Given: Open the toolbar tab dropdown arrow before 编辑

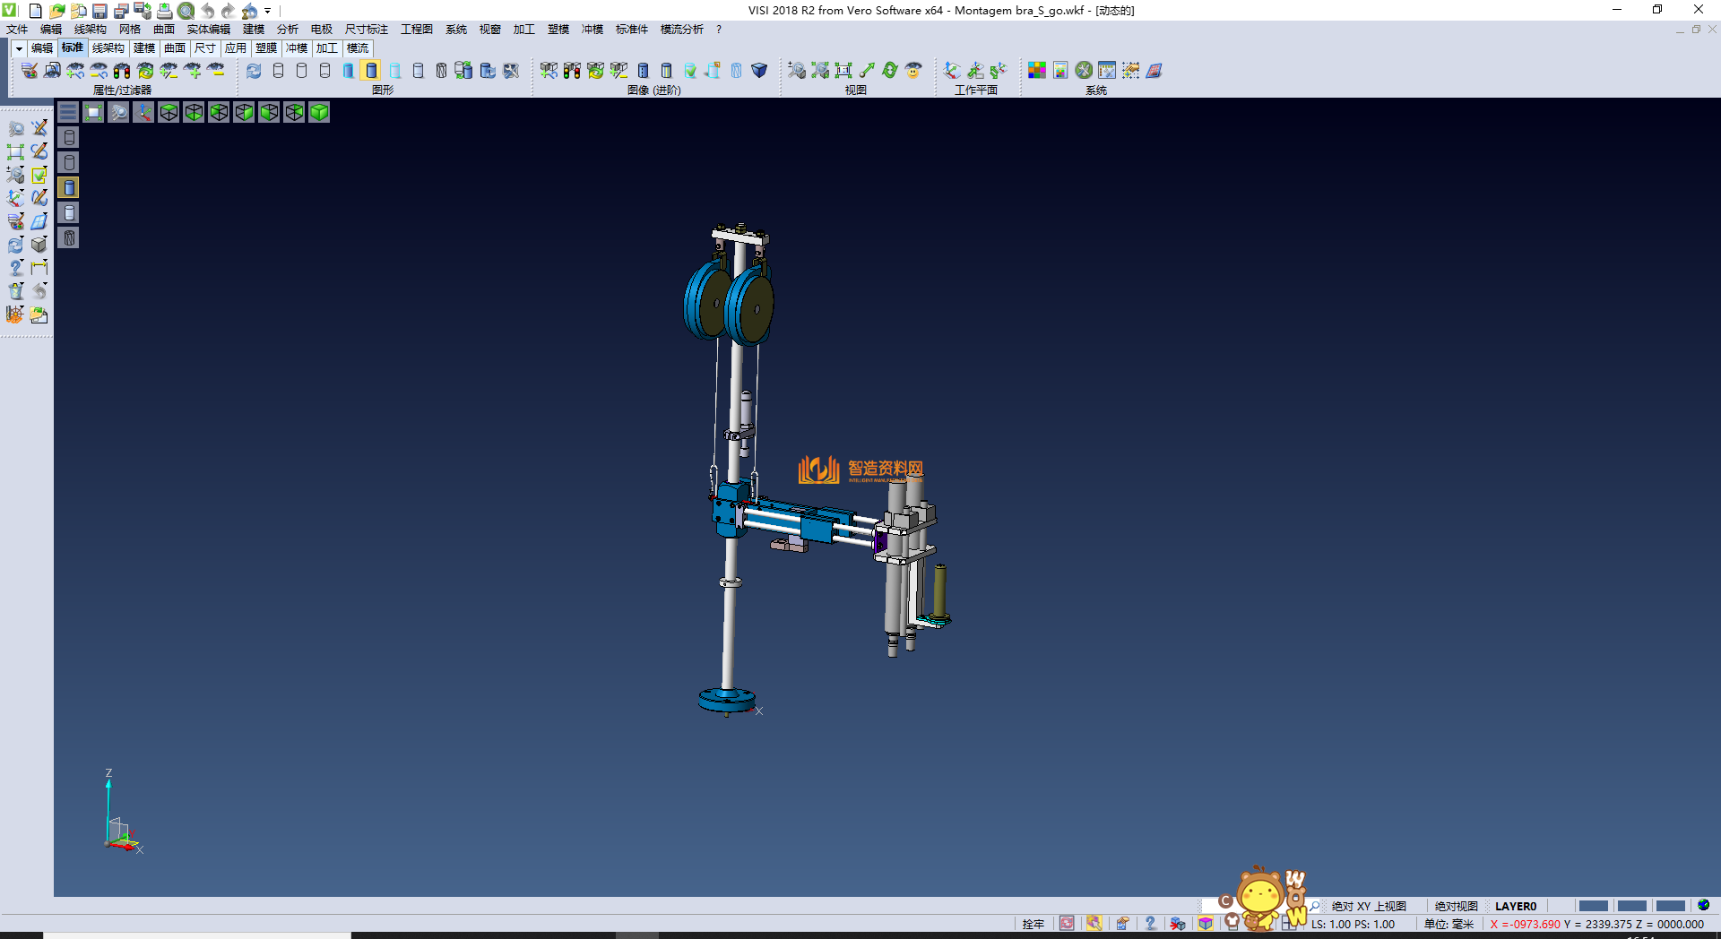Looking at the screenshot, I should (x=18, y=48).
